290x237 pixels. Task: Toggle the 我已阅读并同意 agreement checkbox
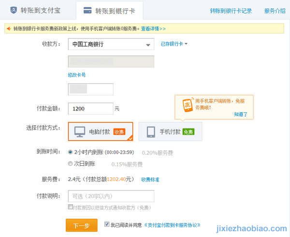point(107,224)
